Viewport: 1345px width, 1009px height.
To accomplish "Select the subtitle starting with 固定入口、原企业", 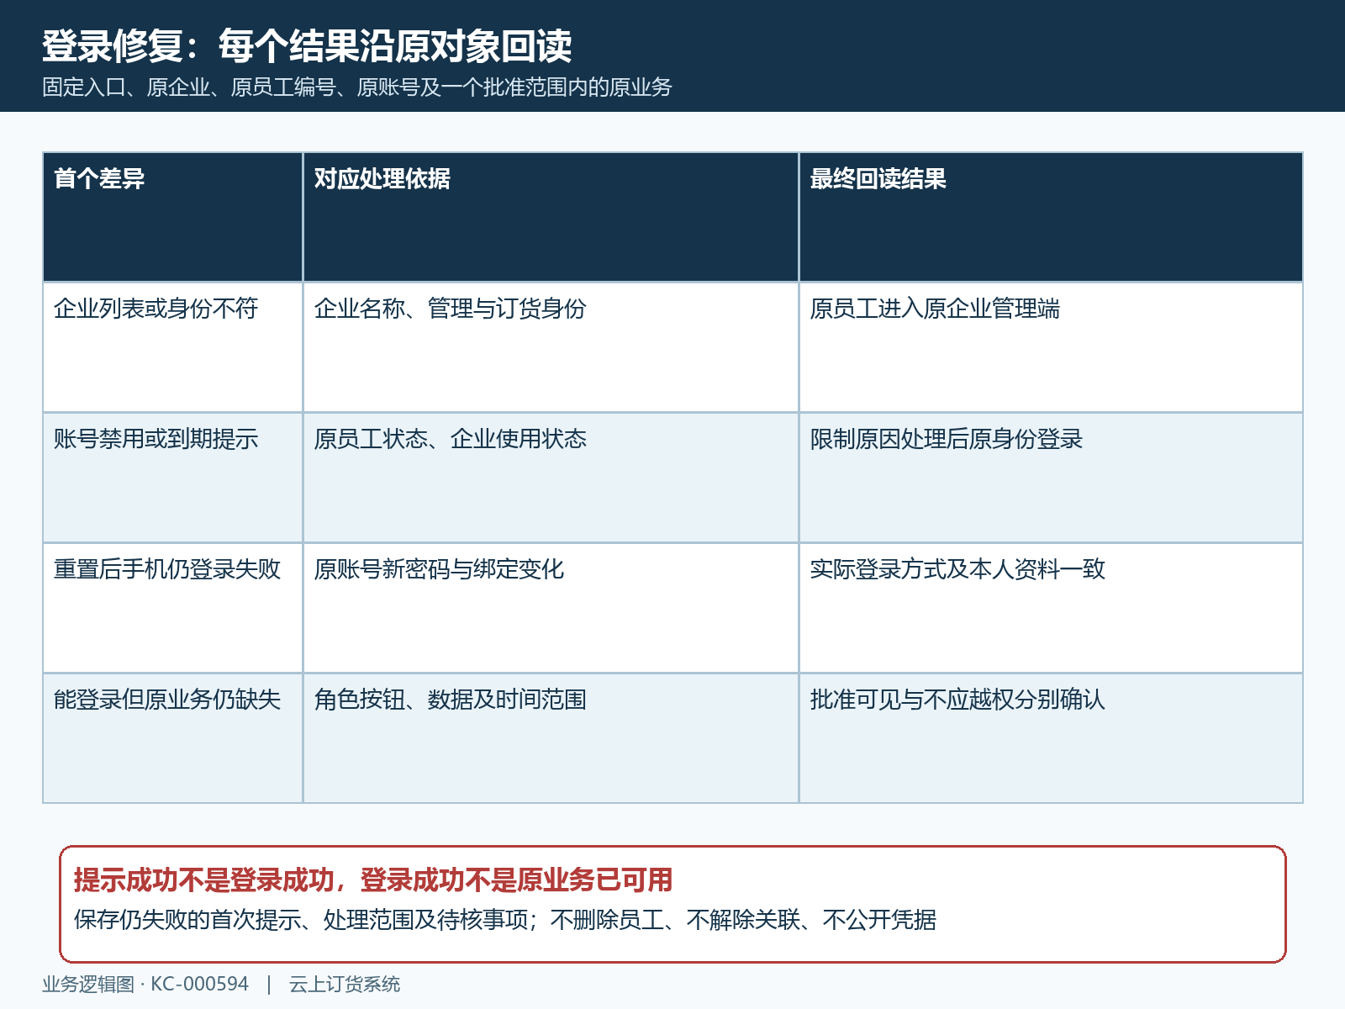I will pos(357,87).
